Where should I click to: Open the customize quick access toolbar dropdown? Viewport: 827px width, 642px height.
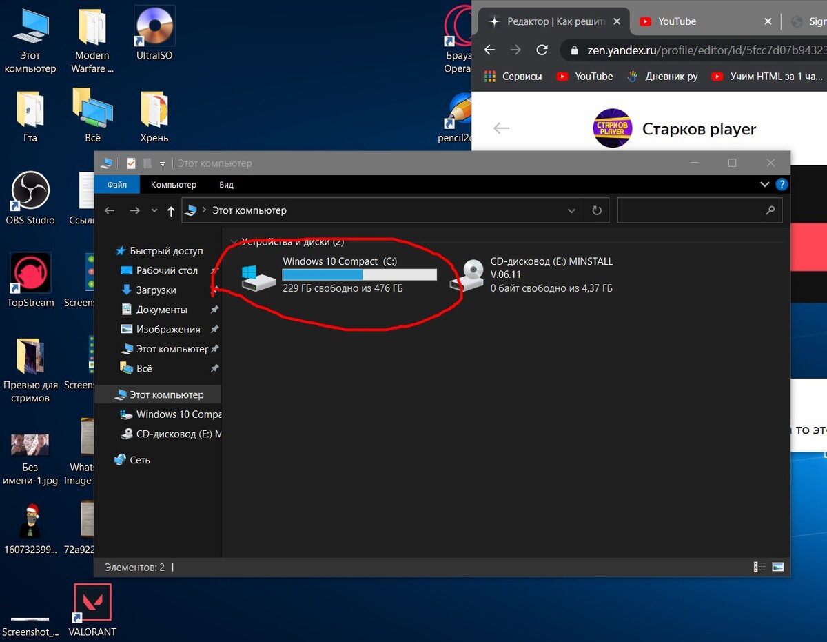163,164
